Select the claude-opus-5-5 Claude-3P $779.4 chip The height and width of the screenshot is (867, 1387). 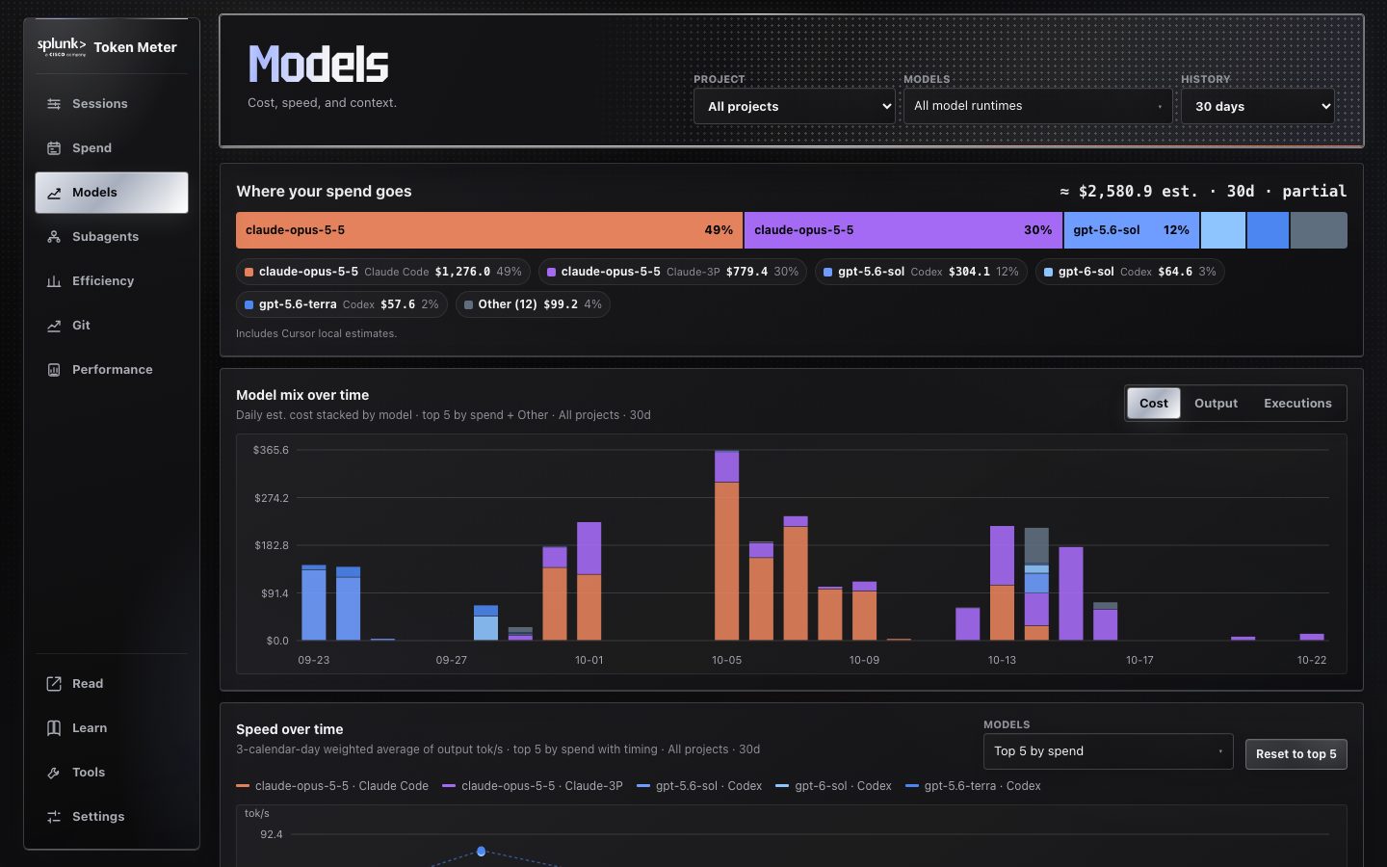tap(672, 272)
